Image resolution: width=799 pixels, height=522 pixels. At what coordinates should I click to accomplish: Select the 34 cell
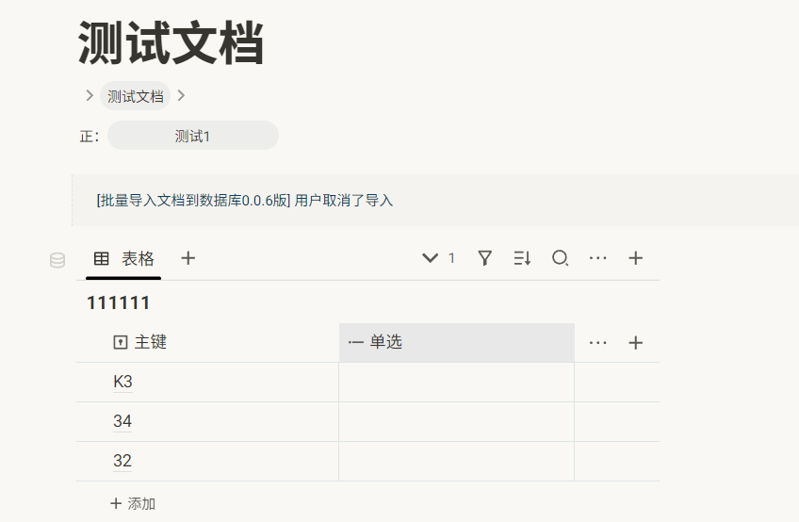(x=208, y=421)
